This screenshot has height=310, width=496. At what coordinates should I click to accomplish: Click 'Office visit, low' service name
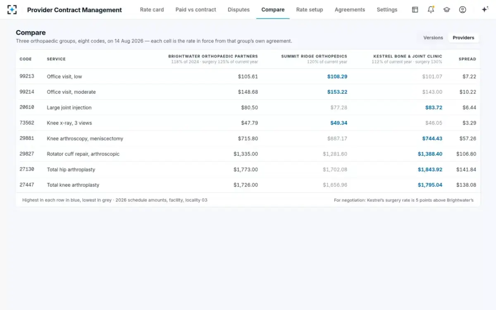(64, 76)
